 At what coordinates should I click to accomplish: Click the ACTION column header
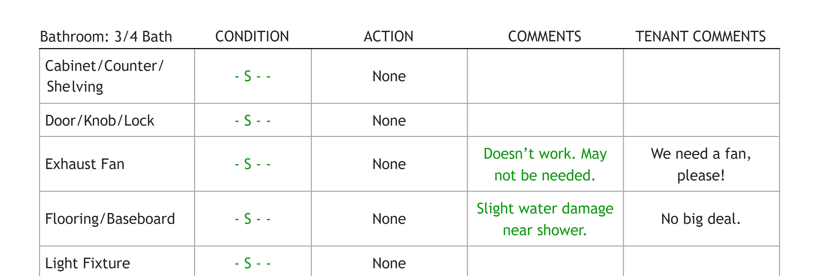click(389, 36)
